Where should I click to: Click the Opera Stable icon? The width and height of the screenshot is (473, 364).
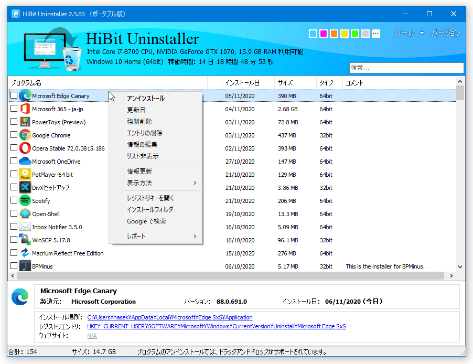(x=25, y=148)
